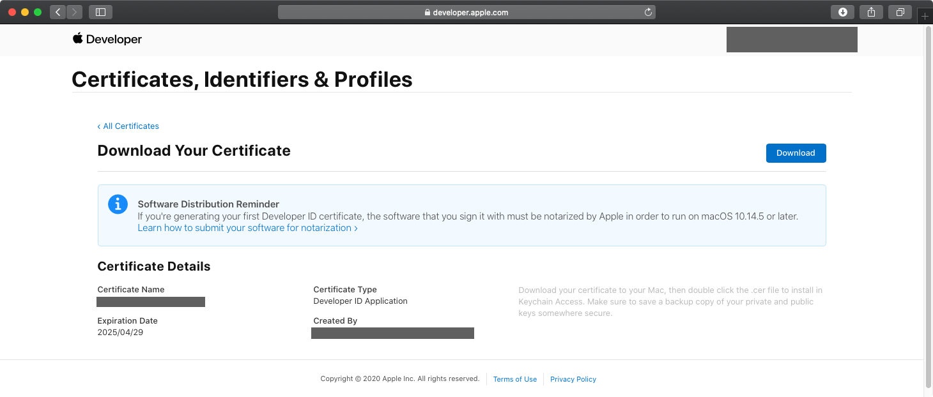Open the notarization submission guide link
The height and width of the screenshot is (397, 933).
(x=247, y=228)
